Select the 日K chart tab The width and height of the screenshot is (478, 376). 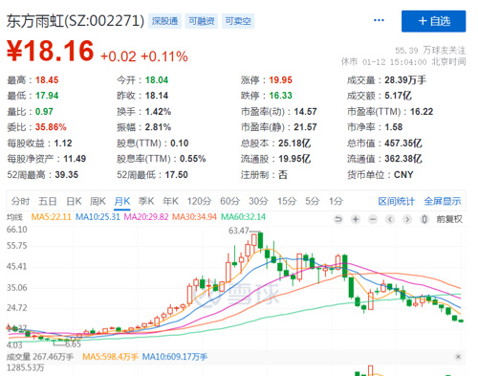[x=74, y=201]
